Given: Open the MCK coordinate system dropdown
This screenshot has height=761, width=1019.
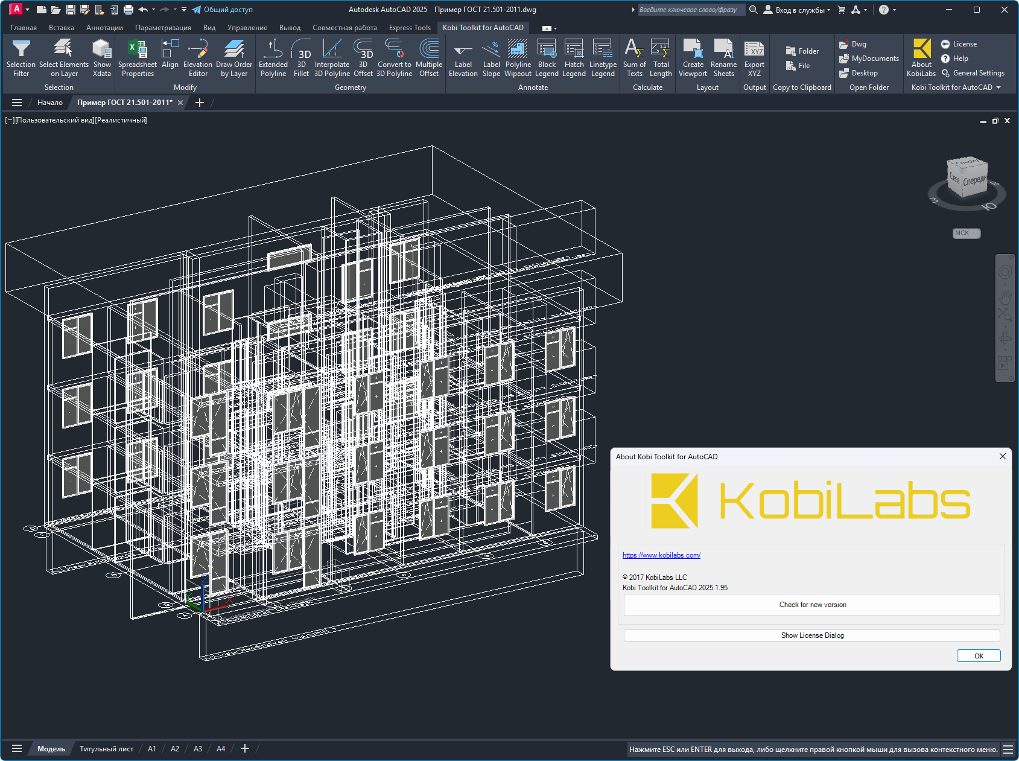Looking at the screenshot, I should point(967,234).
